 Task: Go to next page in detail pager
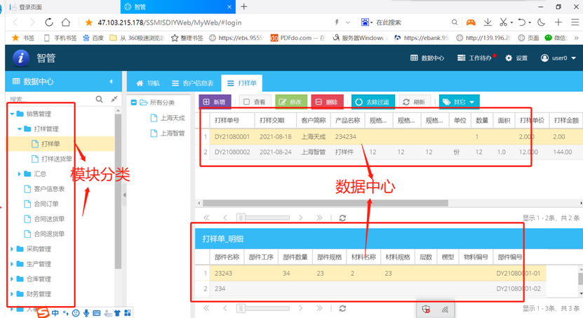[300, 308]
